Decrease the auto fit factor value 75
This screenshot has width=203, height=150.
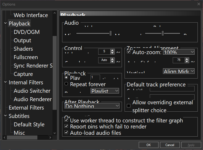pyautogui.click(x=187, y=61)
